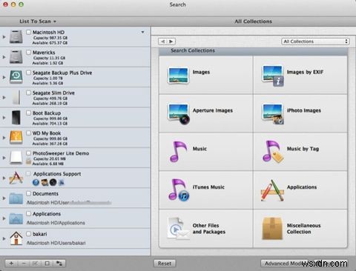Choose the Music by Tag icon
Screen dimensions: 356x271
(x=272, y=152)
